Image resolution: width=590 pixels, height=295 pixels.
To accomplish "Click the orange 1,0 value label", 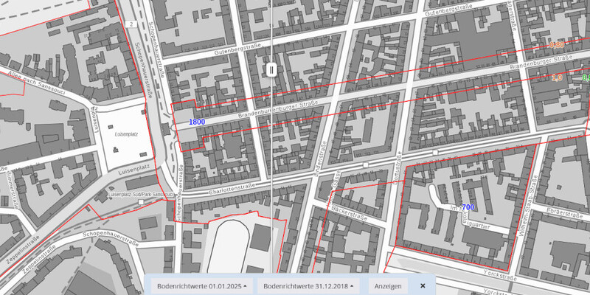I will (557, 78).
